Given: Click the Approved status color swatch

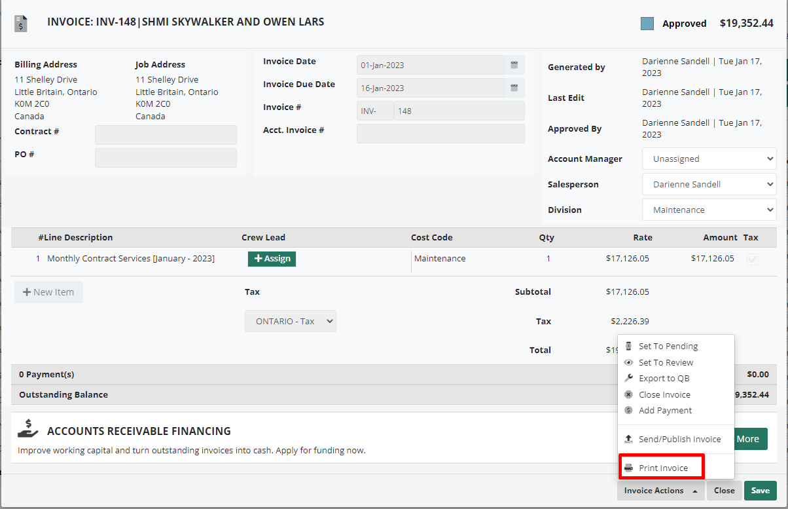Looking at the screenshot, I should pos(647,24).
